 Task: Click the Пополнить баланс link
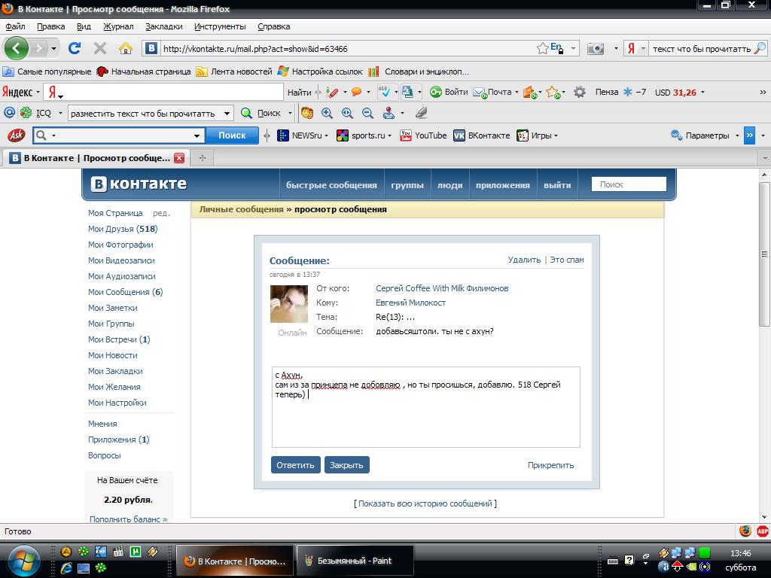pyautogui.click(x=128, y=519)
